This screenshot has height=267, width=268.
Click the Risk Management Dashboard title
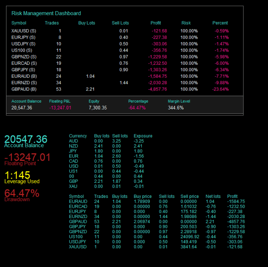46,13
